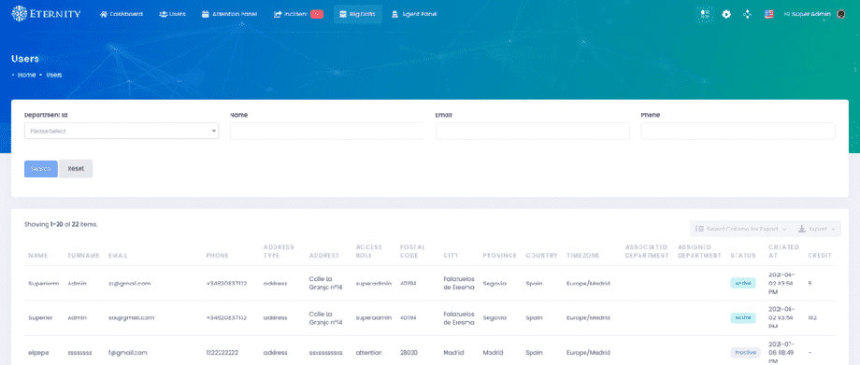Click the TIMEZONE column header
Viewport: 860px width, 365px height.
[583, 256]
